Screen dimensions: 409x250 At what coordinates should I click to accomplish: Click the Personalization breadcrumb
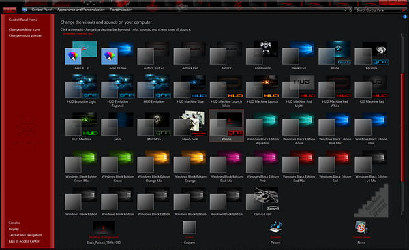pyautogui.click(x=121, y=10)
